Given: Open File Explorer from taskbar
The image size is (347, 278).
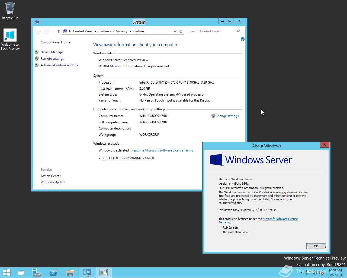Looking at the screenshot, I should pyautogui.click(x=70, y=273).
